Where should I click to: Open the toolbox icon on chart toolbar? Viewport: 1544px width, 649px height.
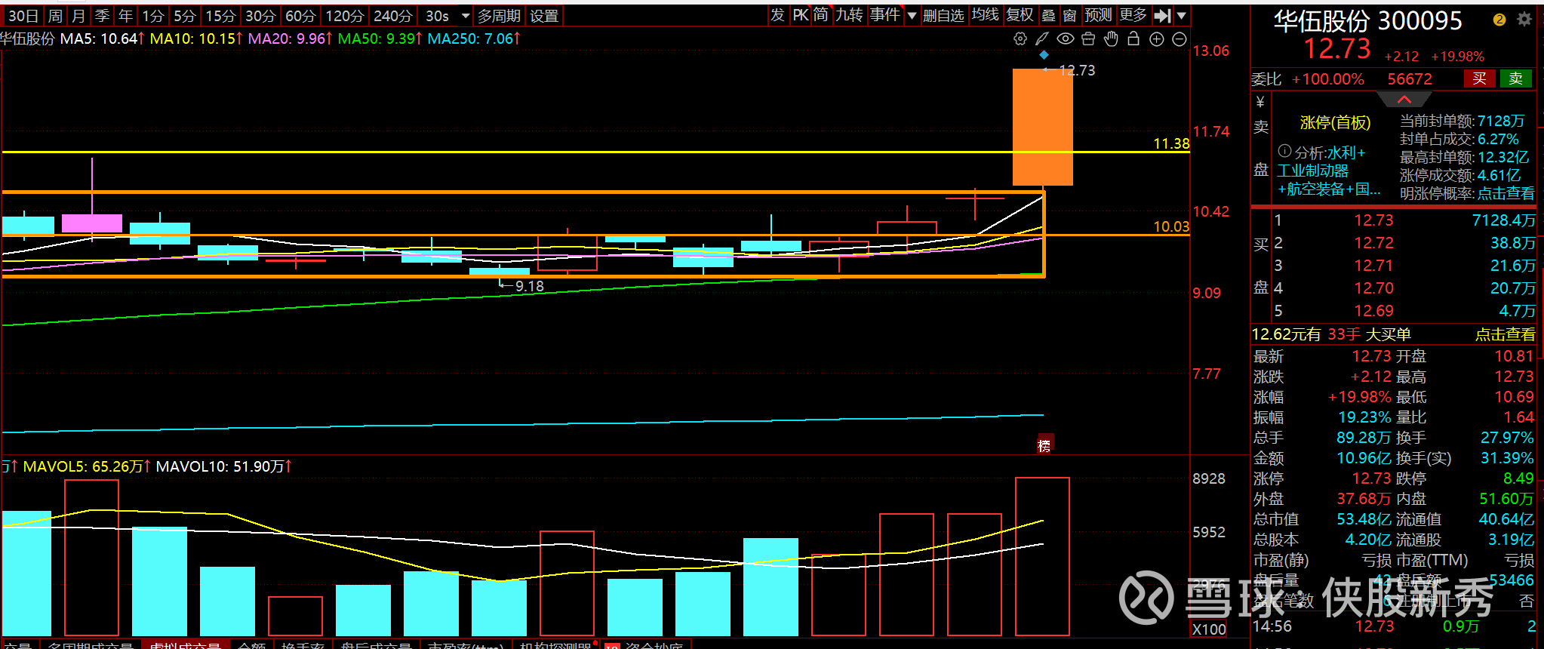pyautogui.click(x=1088, y=38)
